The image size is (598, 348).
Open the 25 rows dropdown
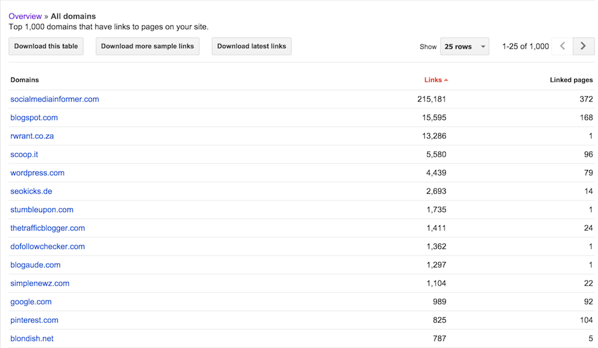coord(465,47)
